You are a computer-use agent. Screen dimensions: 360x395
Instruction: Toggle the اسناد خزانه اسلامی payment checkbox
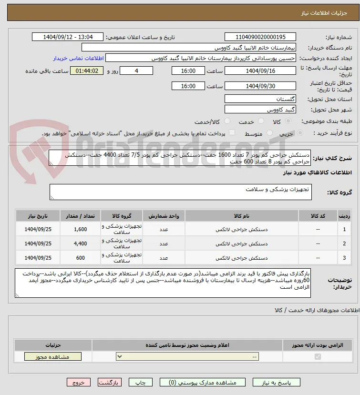click(x=232, y=132)
